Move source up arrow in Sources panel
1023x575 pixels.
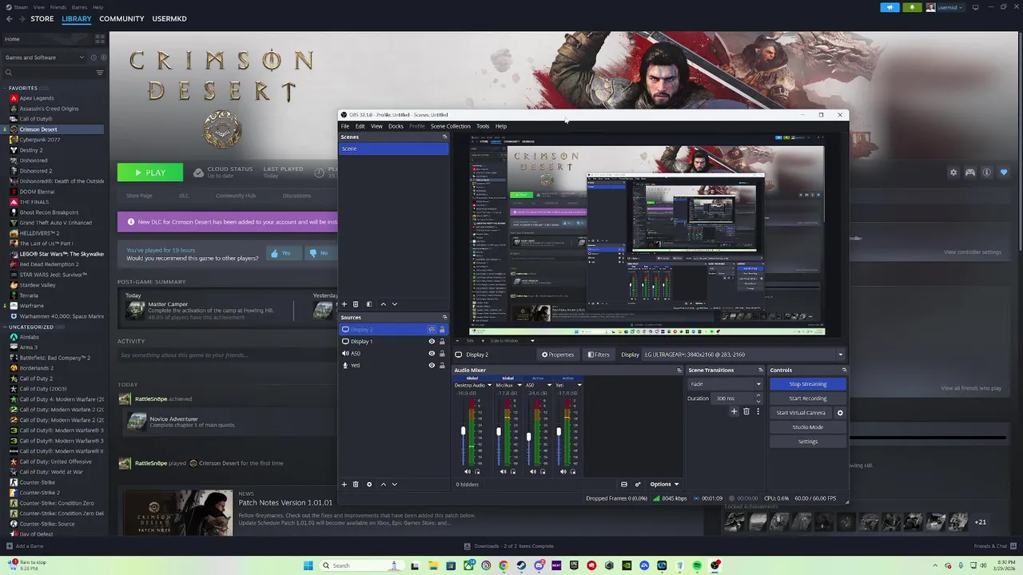(x=383, y=484)
